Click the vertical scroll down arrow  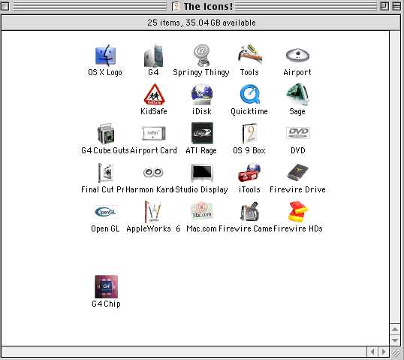coord(395,340)
